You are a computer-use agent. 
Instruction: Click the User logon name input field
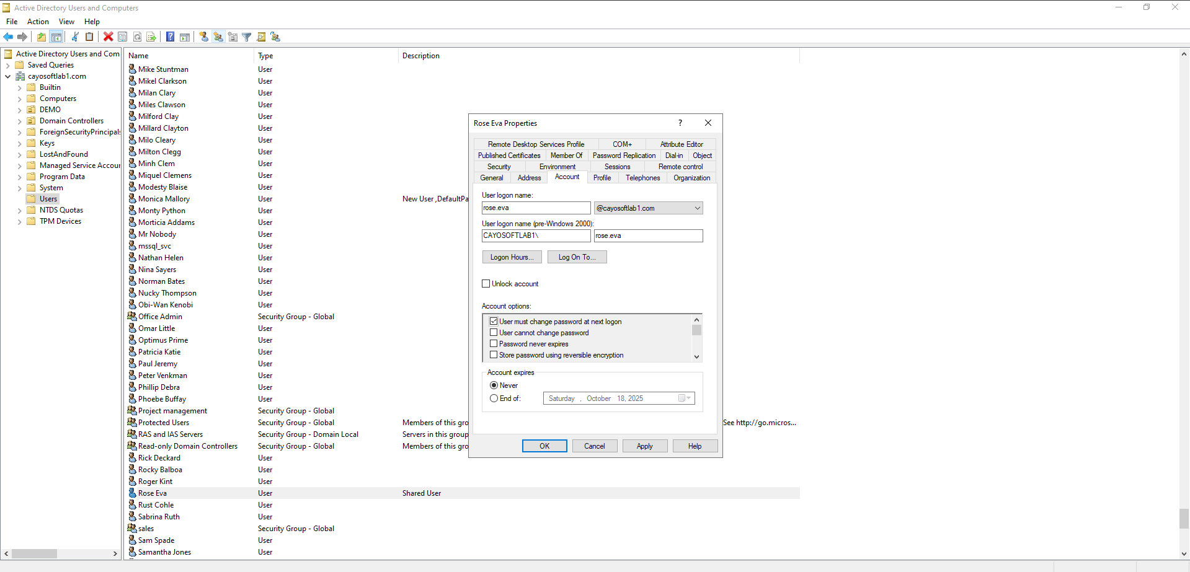click(x=536, y=208)
